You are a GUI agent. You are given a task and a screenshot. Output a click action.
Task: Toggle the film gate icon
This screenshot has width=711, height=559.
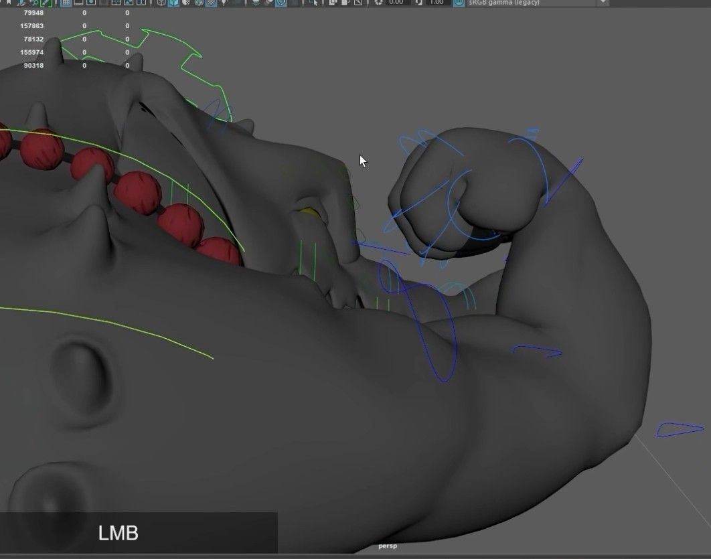point(78,3)
